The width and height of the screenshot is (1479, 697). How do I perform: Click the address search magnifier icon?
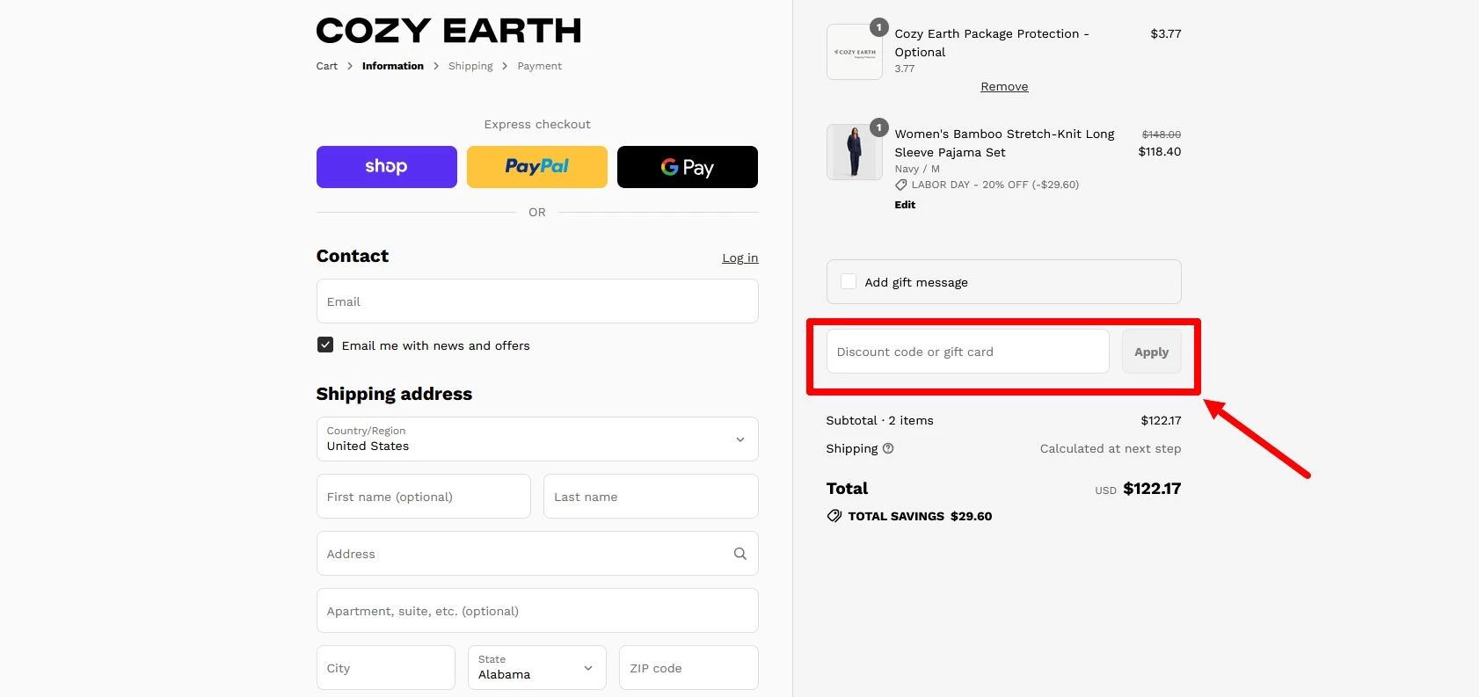tap(740, 554)
